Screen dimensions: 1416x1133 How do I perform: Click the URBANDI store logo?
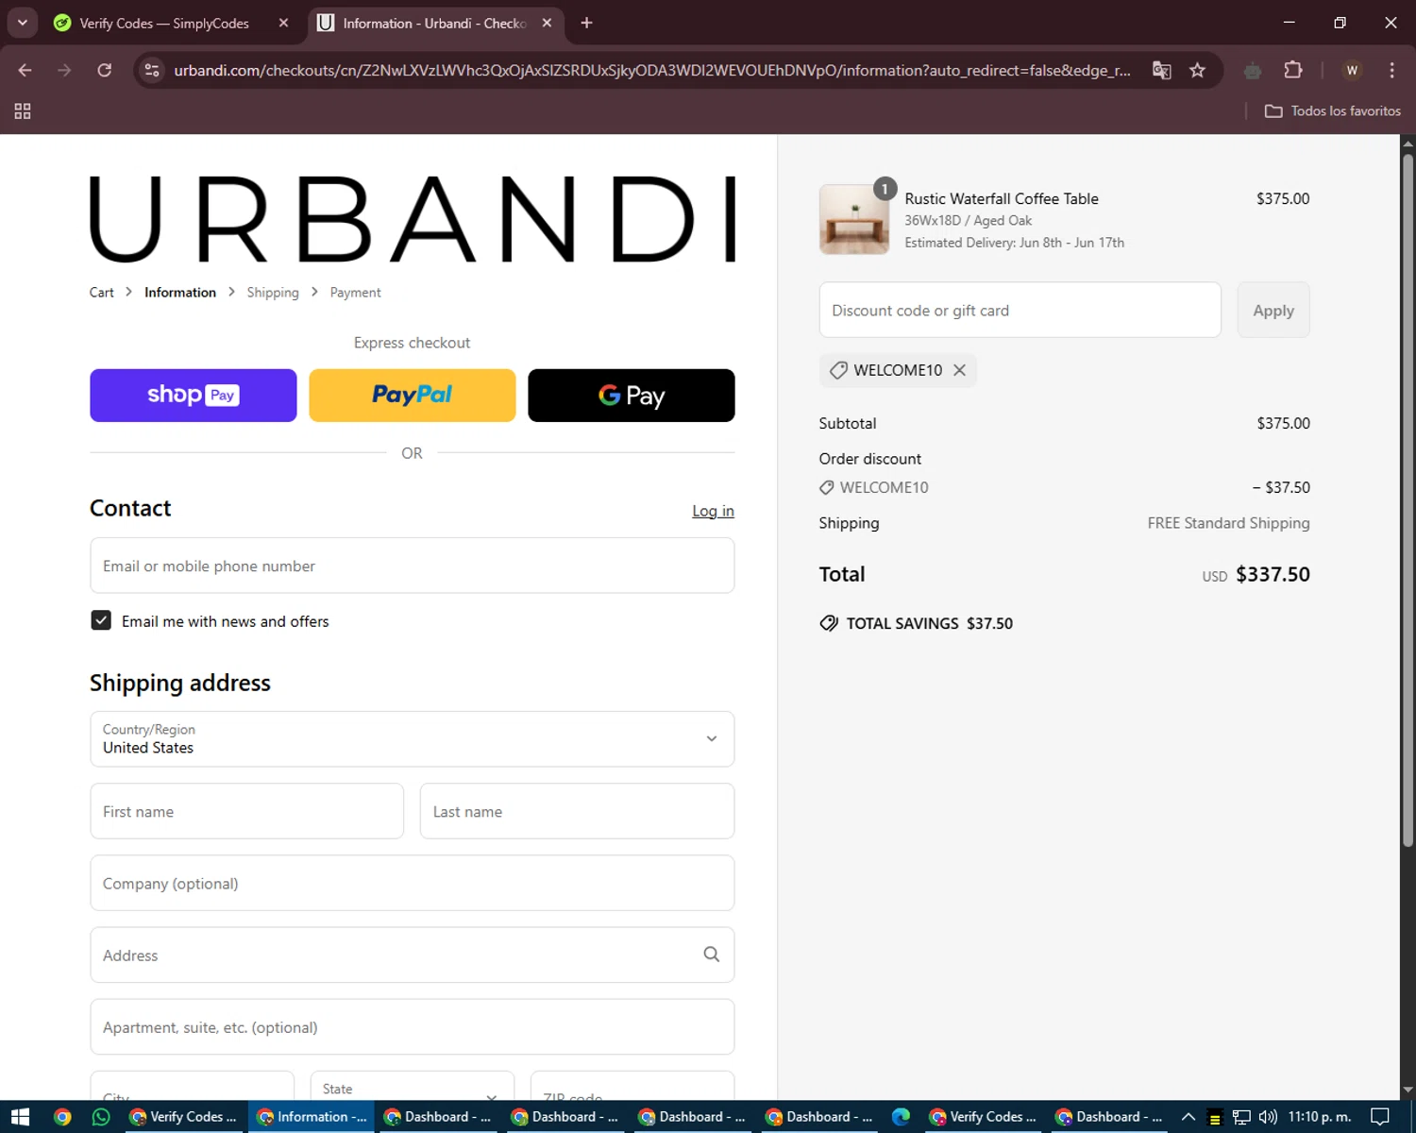413,219
